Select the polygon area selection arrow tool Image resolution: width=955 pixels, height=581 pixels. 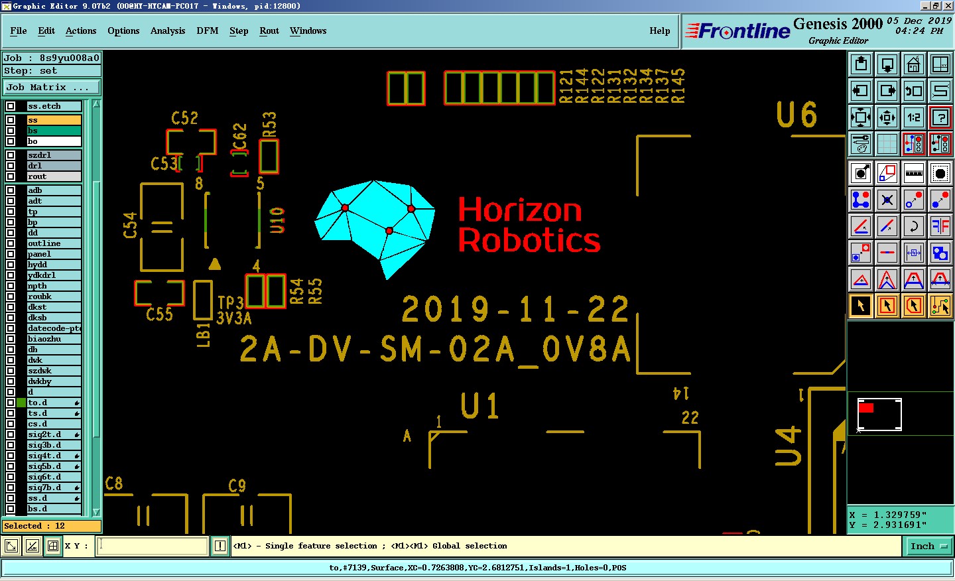pyautogui.click(x=914, y=306)
